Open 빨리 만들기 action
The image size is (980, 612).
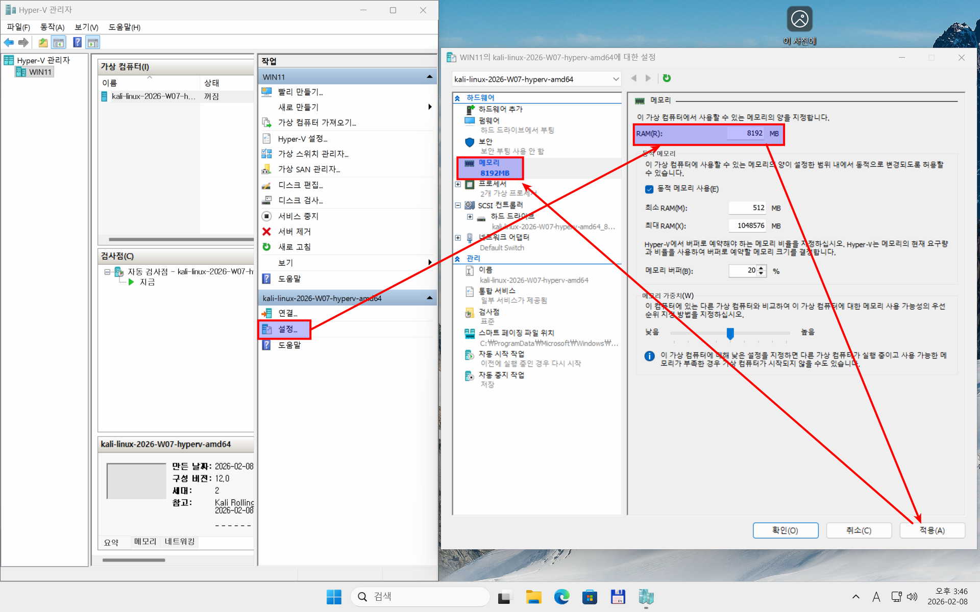(x=300, y=92)
